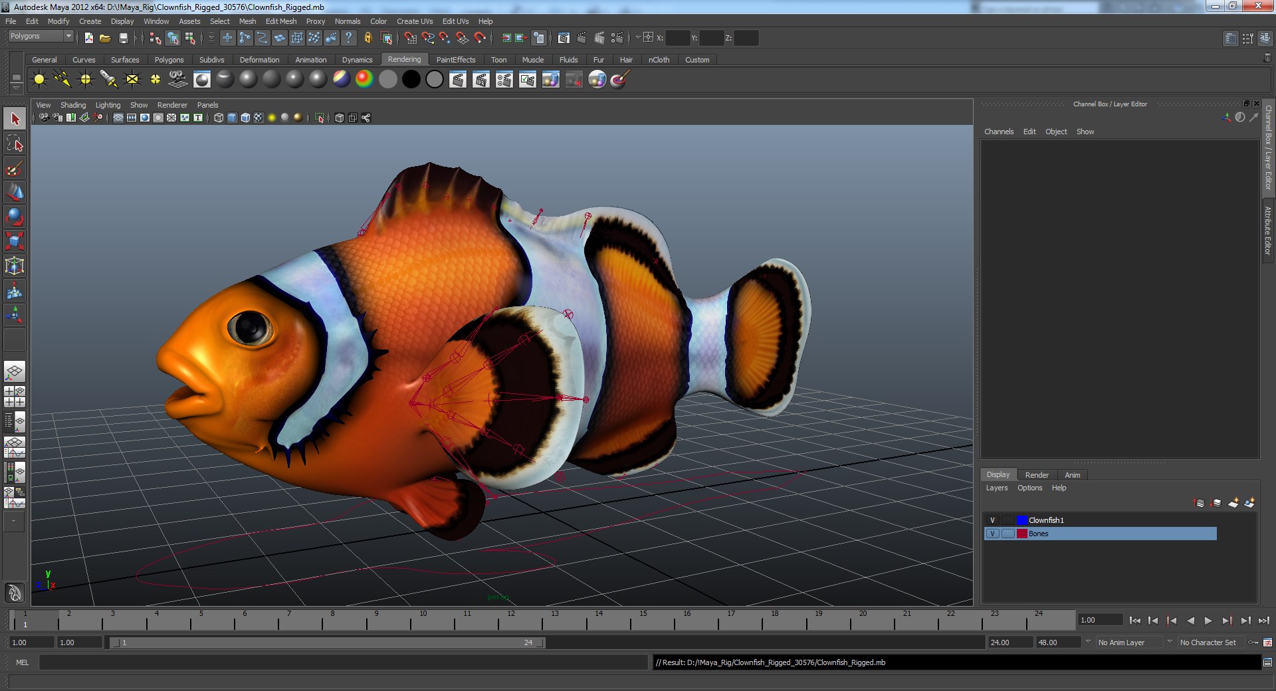Click the New Scene icon

(x=89, y=38)
